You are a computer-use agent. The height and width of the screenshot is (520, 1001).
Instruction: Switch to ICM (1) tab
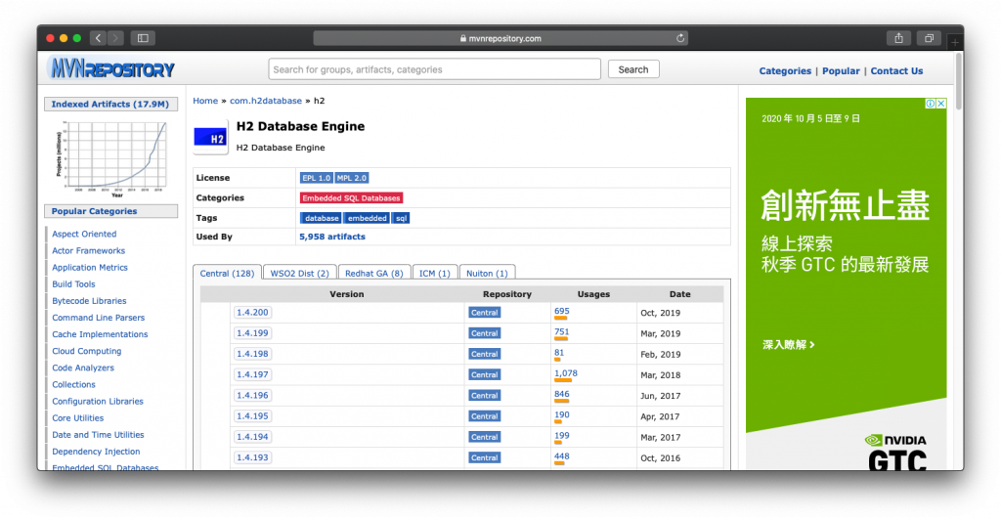point(435,273)
